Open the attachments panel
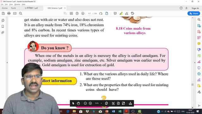 pos(3,32)
